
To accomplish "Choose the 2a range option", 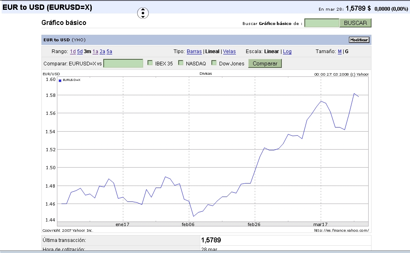I will click(x=102, y=51).
